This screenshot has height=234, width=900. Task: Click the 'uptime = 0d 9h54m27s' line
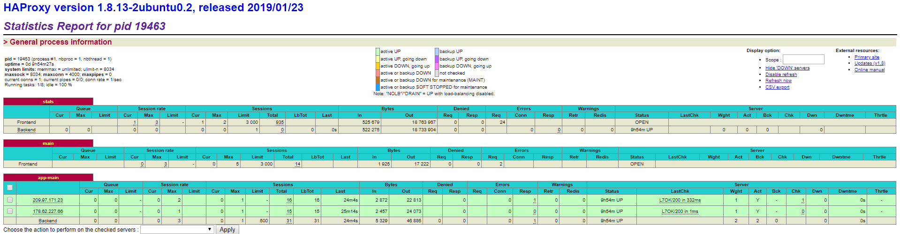coord(29,64)
